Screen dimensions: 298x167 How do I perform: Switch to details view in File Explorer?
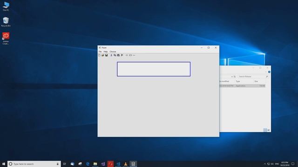tap(265, 130)
